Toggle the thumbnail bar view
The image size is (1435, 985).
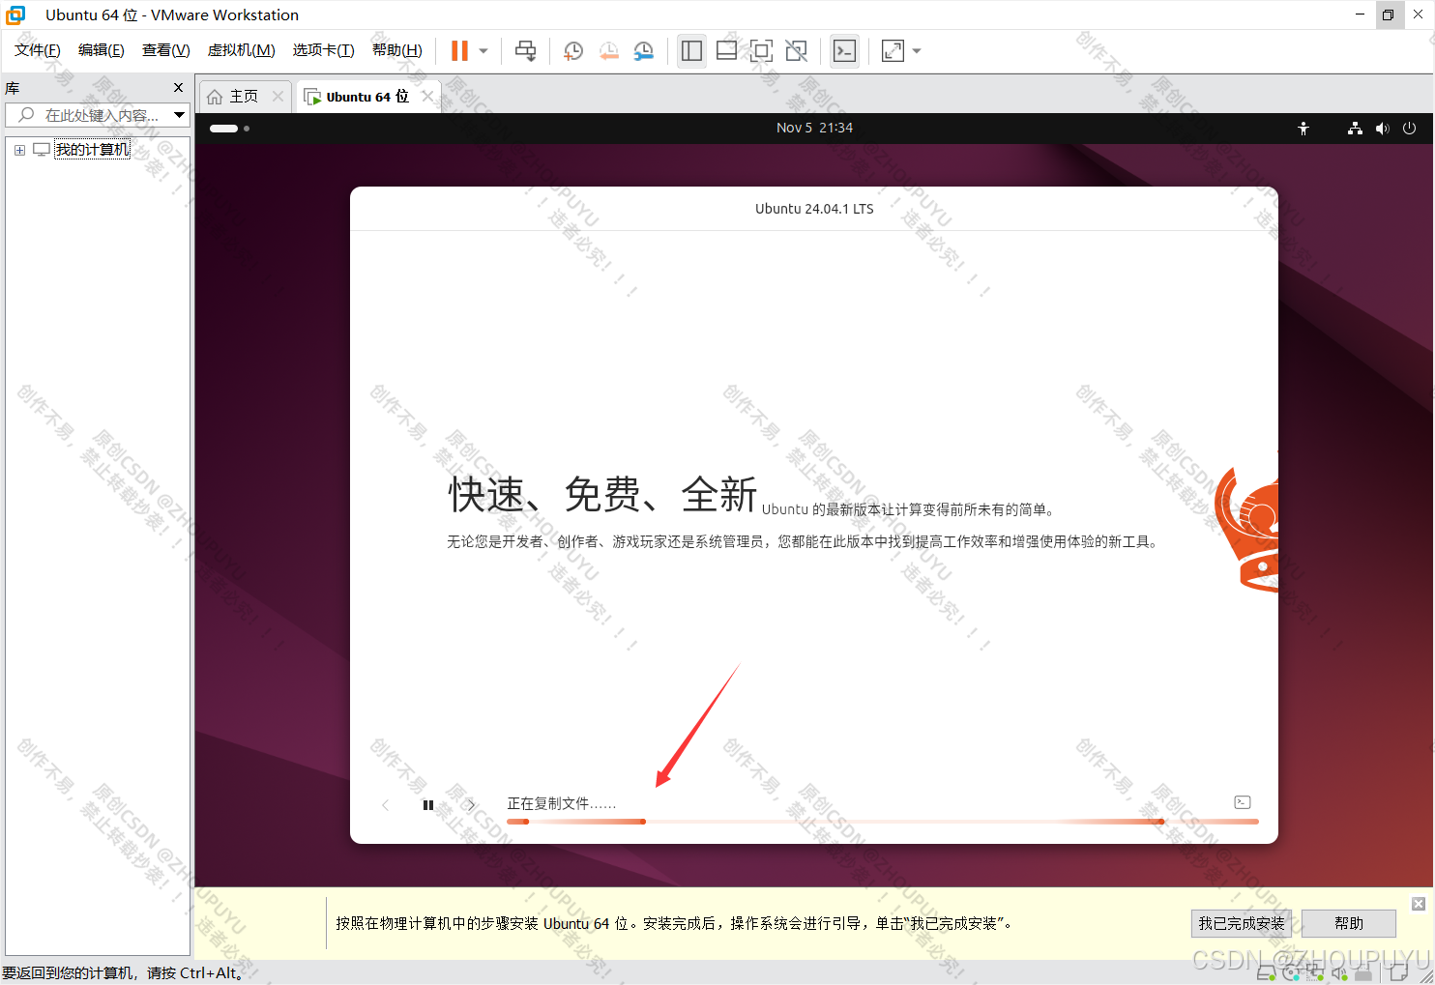click(x=726, y=51)
